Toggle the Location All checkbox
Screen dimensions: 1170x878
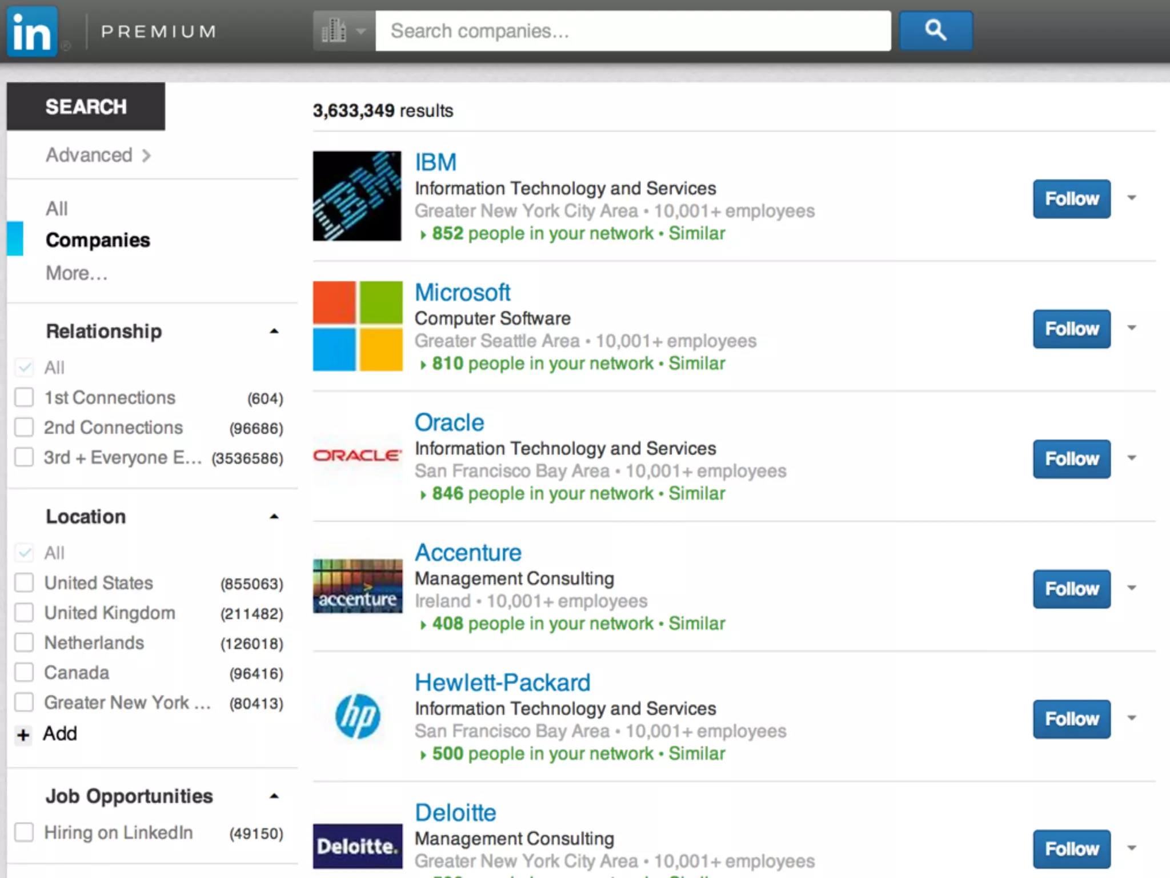click(24, 552)
